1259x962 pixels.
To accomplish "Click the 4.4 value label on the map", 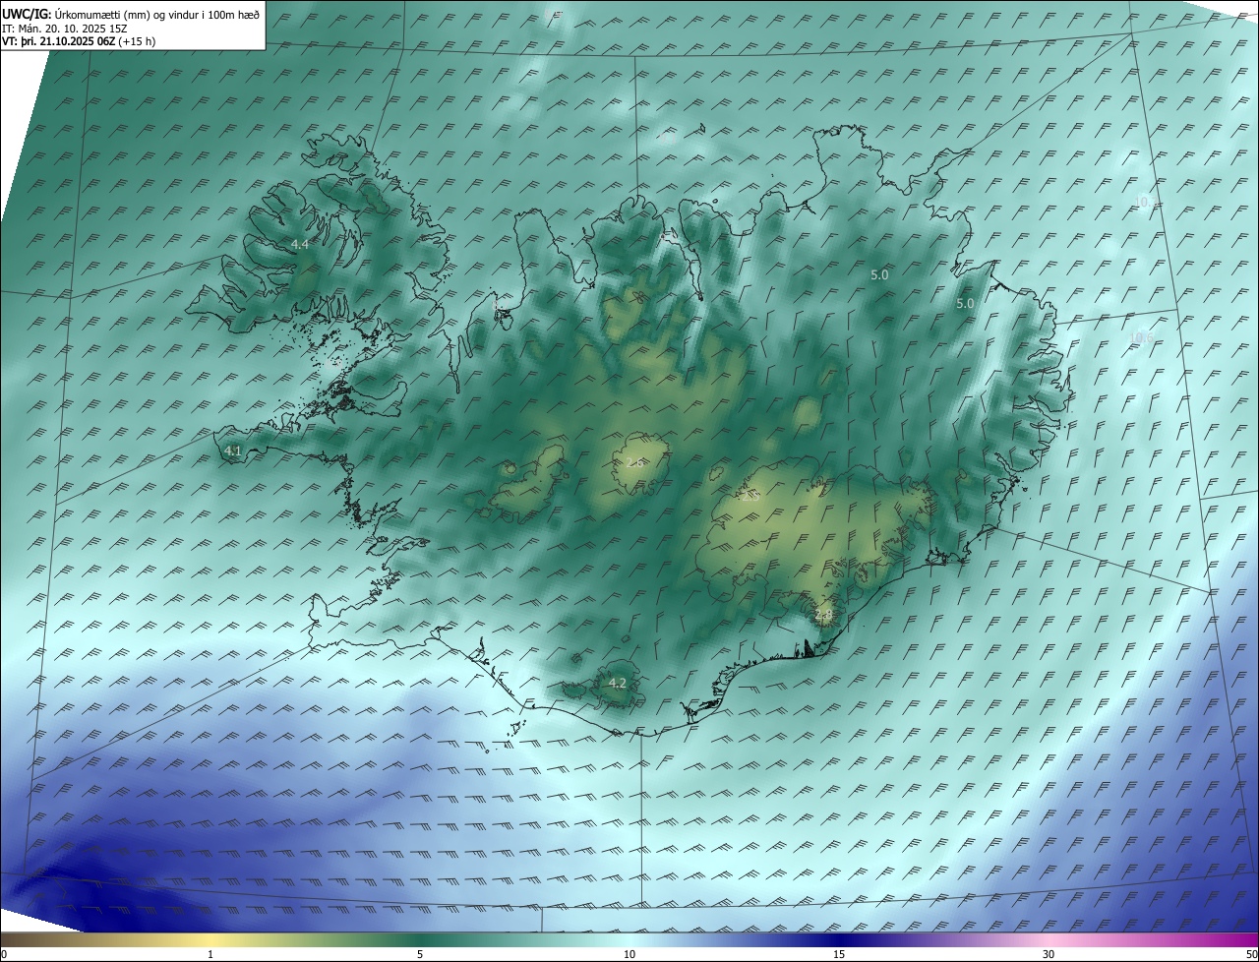I will (x=300, y=244).
